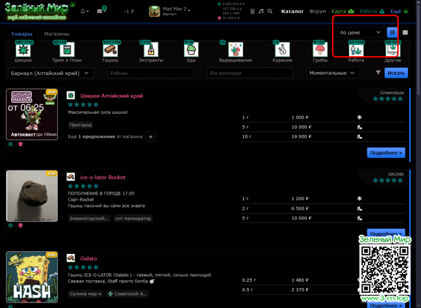Switch to the Магазины tab
The height and width of the screenshot is (308, 421).
[56, 34]
